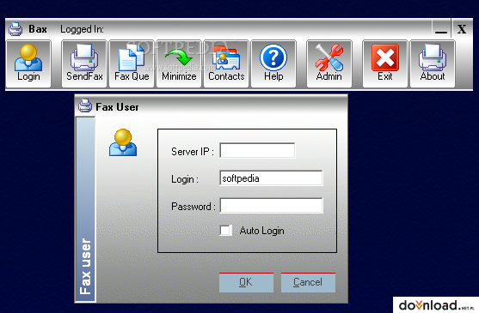Click the Minimize green arrow icon

click(x=179, y=57)
